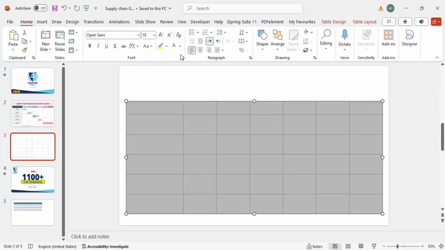The height and width of the screenshot is (250, 445).
Task: Undo the last action
Action: coord(64,8)
